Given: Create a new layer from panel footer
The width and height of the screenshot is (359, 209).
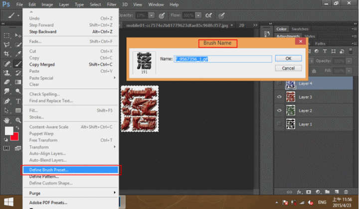Looking at the screenshot, I should (337, 192).
